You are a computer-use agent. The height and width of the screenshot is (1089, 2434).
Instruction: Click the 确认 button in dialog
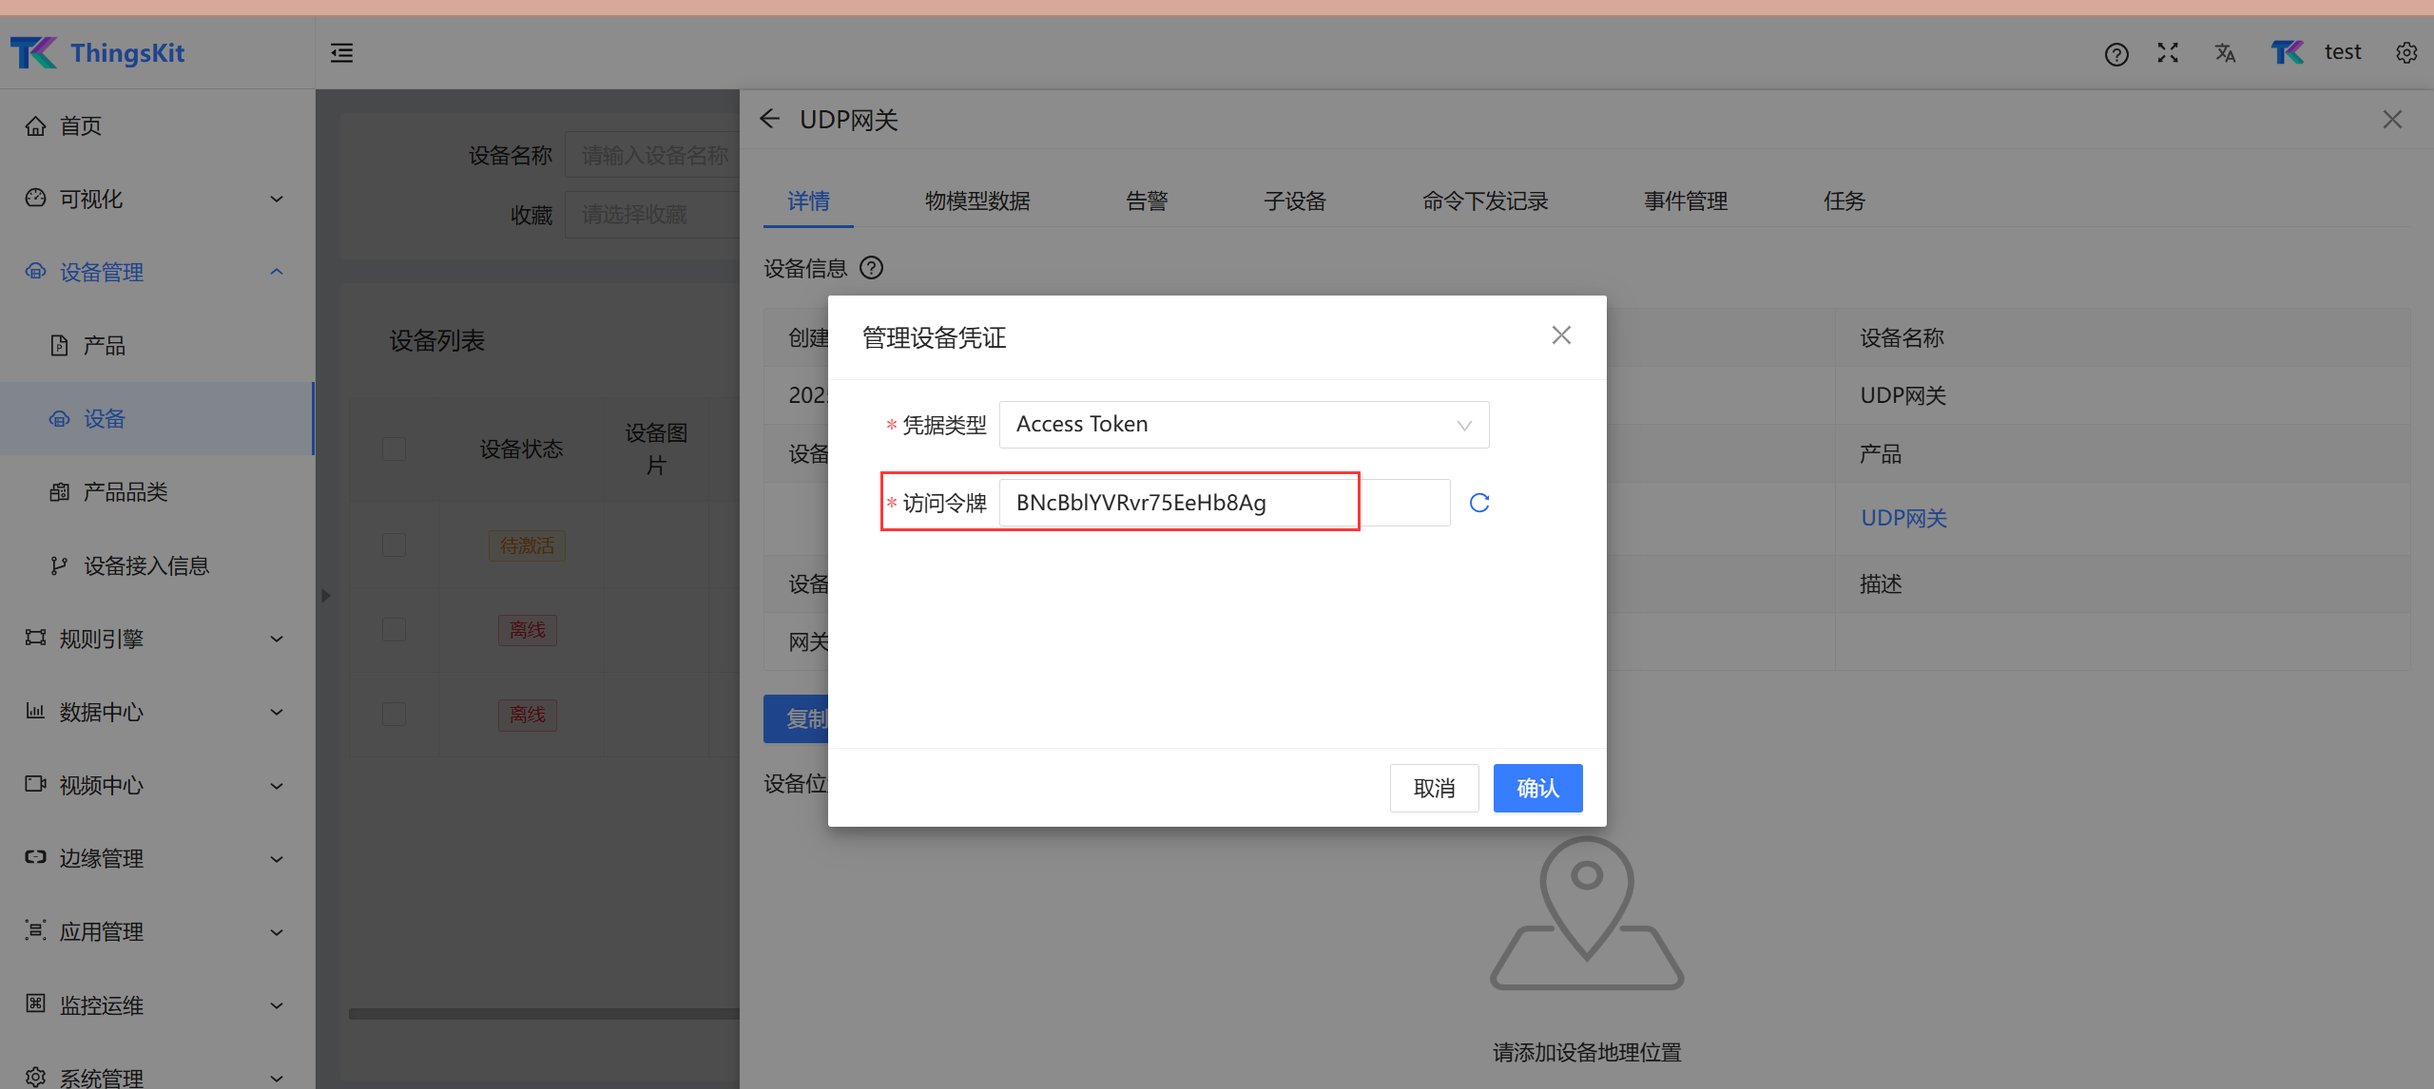(x=1537, y=788)
